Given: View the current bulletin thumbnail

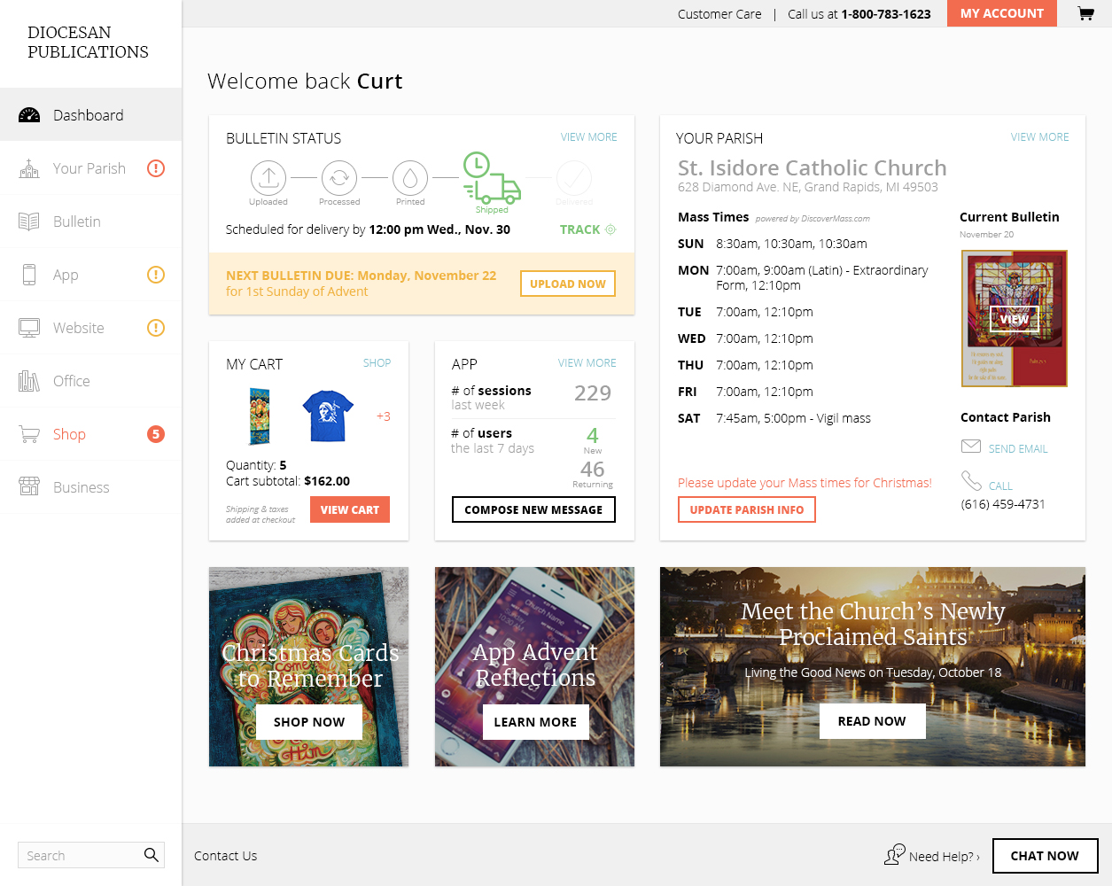Looking at the screenshot, I should 1015,319.
